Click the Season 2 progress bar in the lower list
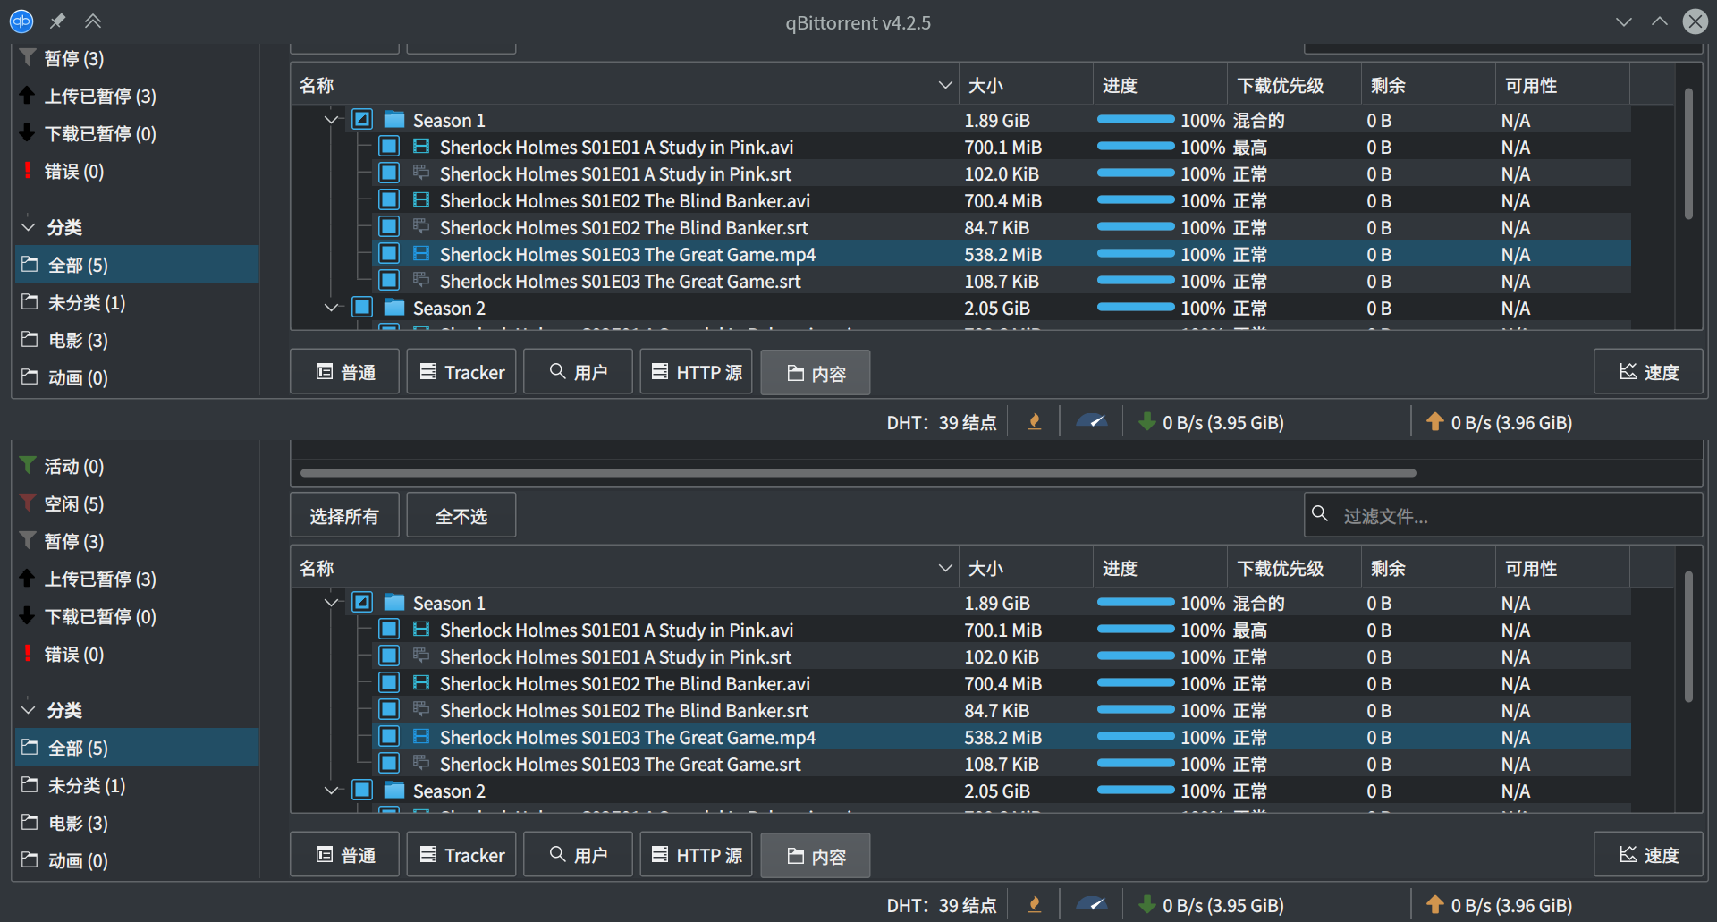This screenshot has height=922, width=1717. click(x=1136, y=790)
